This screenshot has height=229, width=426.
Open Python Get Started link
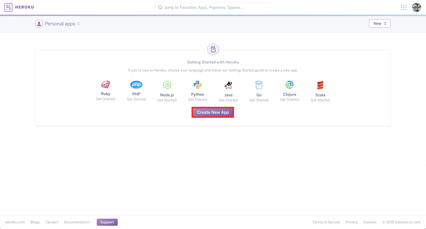[x=198, y=100]
